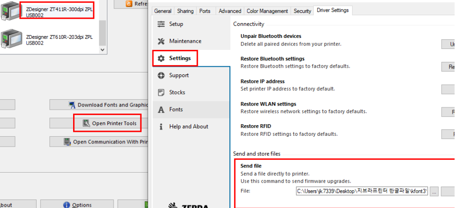Image resolution: width=455 pixels, height=208 pixels.
Task: Select the Settings gear entry in sidebar
Action: 175,58
